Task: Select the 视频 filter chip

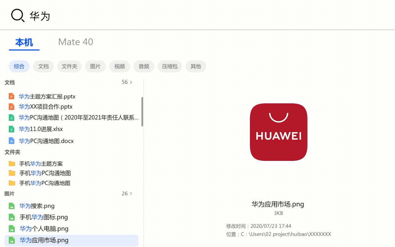Action: coord(120,66)
